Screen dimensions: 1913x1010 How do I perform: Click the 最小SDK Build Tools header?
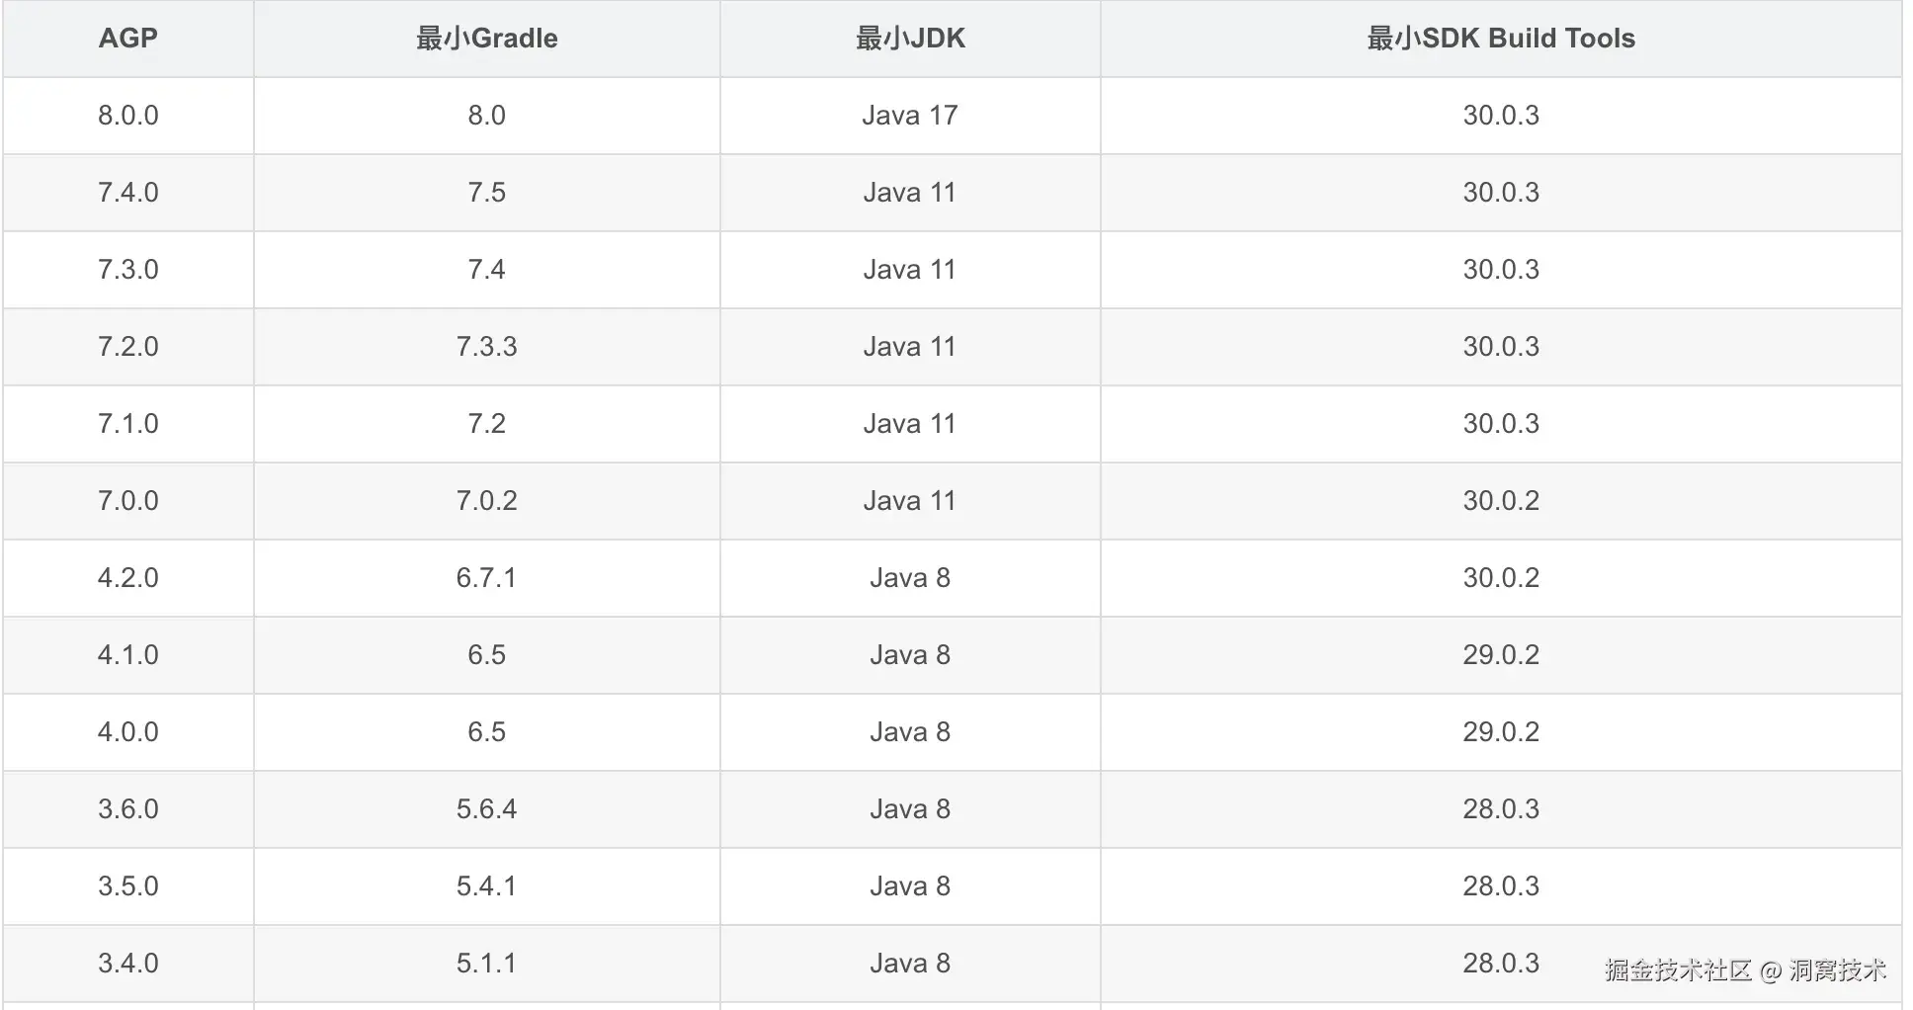click(1501, 39)
